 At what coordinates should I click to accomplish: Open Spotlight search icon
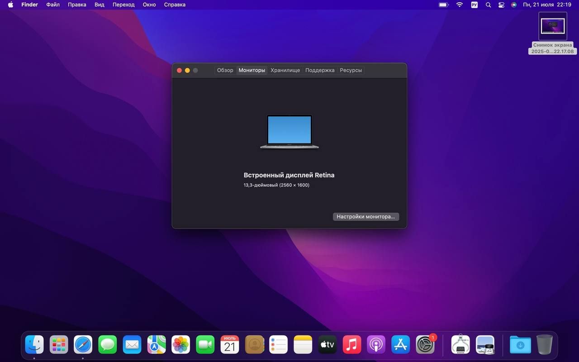488,5
